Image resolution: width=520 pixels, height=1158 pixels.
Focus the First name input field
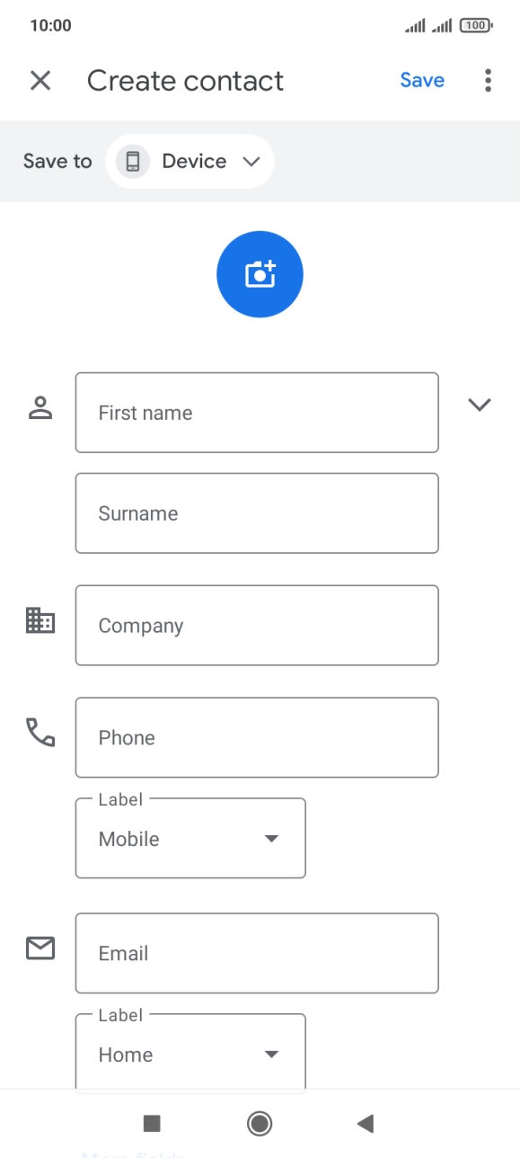tap(257, 413)
